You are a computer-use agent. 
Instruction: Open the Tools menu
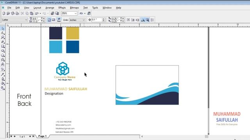coord(95,8)
